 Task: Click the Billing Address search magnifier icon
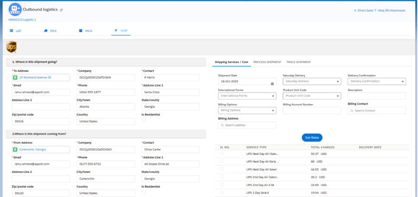[x=222, y=125]
